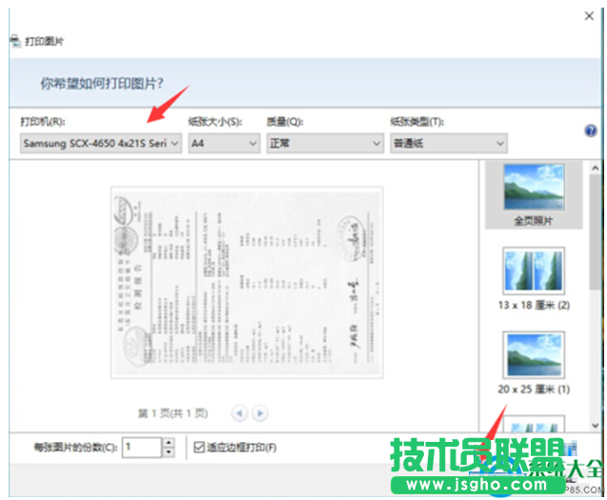Decrease copies with the down stepper arrow

pos(169,452)
